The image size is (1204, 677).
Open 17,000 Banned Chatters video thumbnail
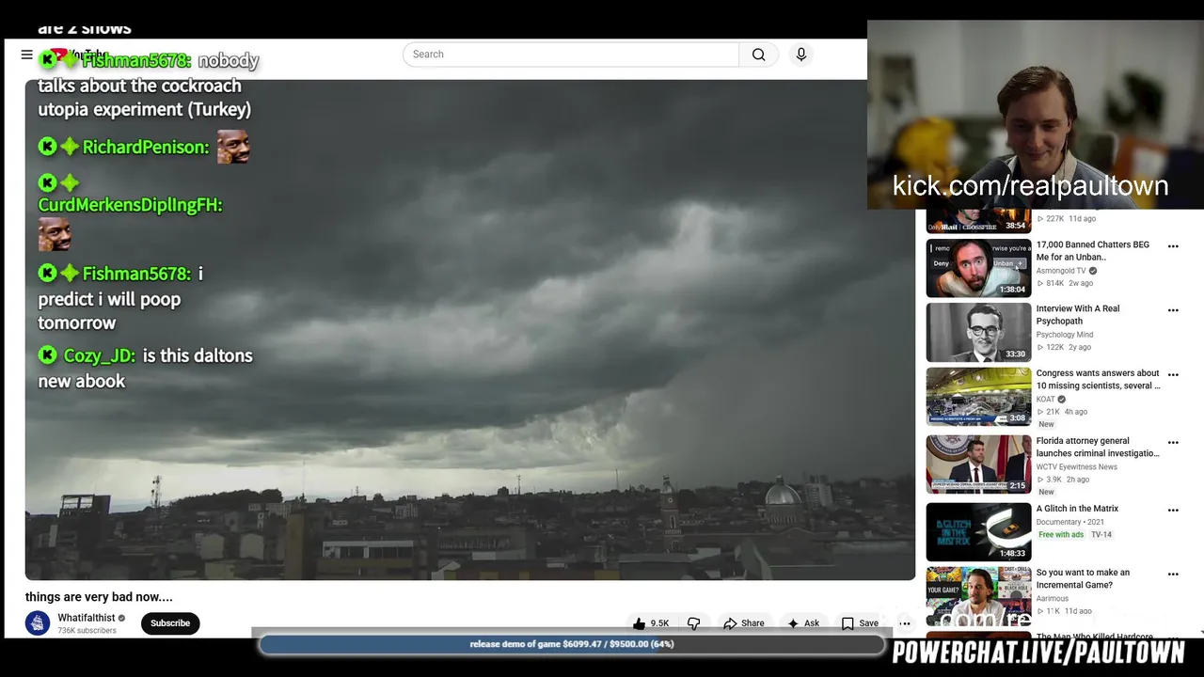click(978, 268)
